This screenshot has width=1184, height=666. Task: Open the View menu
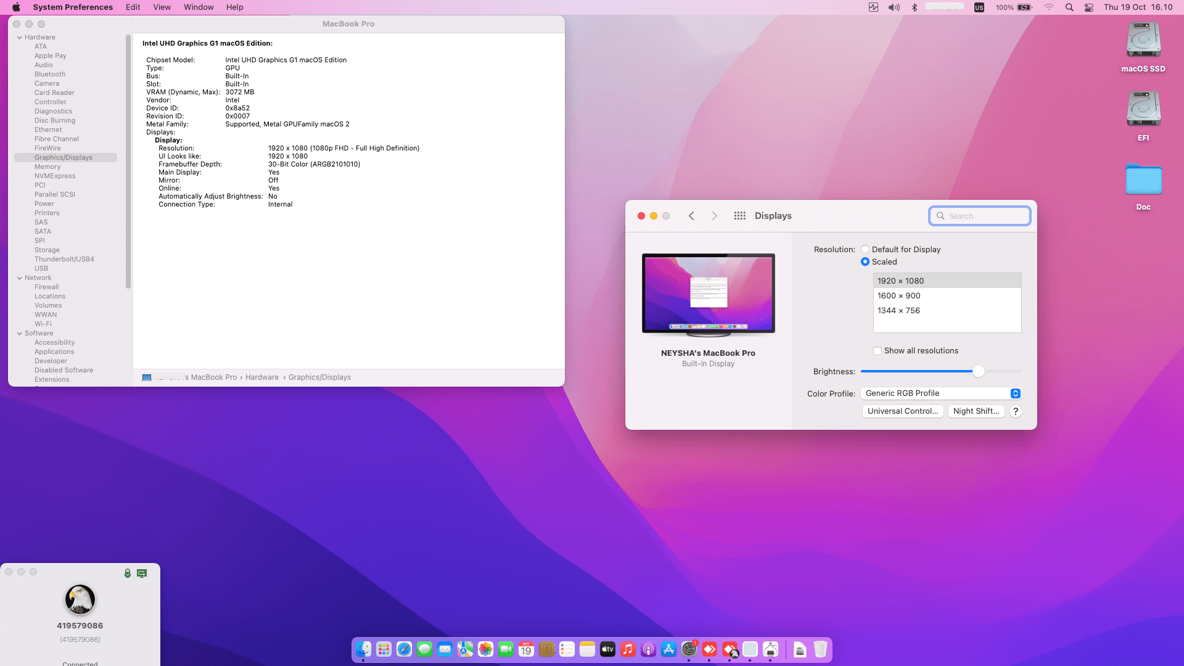[x=162, y=7]
